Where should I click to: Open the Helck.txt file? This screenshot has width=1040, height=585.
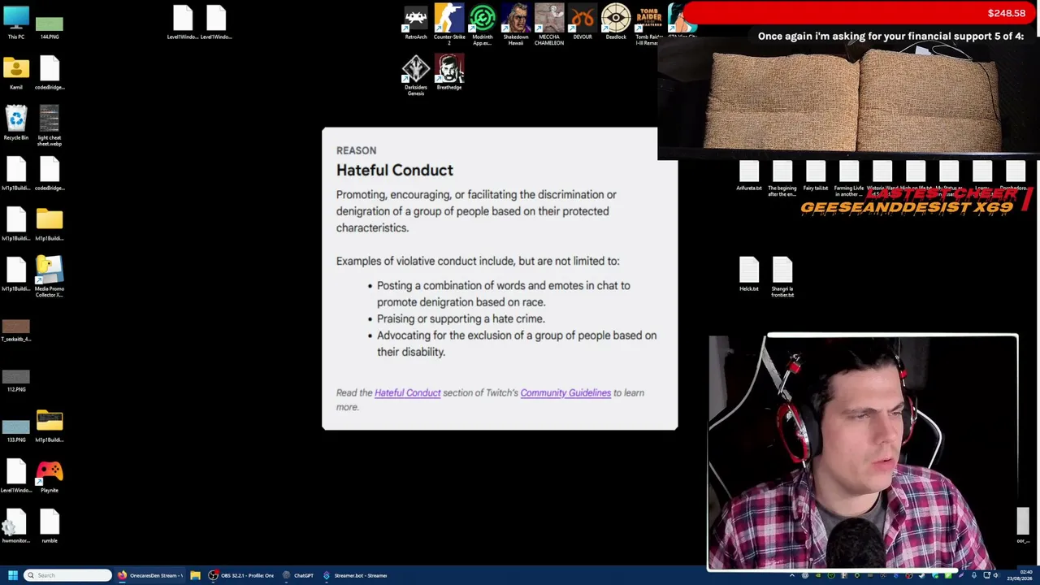[x=749, y=274]
